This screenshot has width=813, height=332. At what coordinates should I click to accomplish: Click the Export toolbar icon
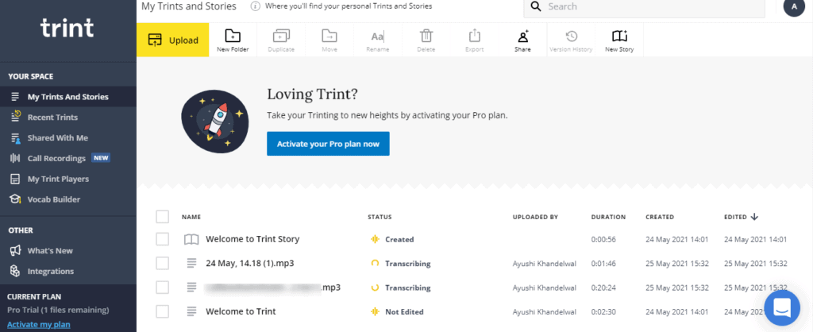pyautogui.click(x=475, y=40)
